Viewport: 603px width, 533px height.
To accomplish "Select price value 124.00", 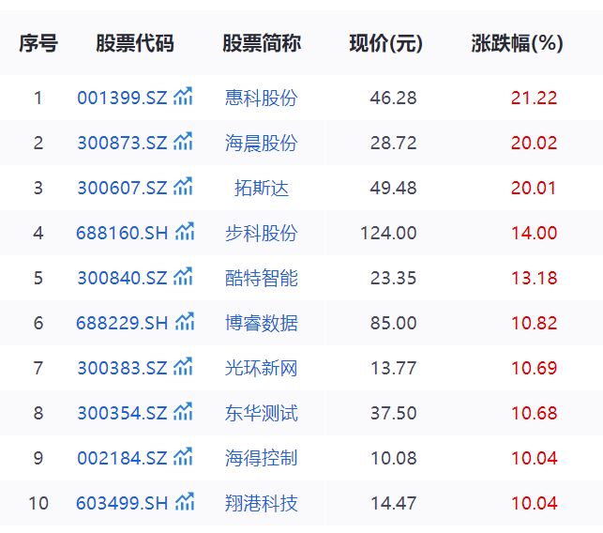I will pos(388,233).
